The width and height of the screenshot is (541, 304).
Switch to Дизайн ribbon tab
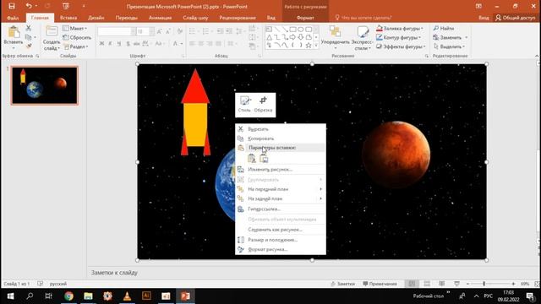point(96,18)
